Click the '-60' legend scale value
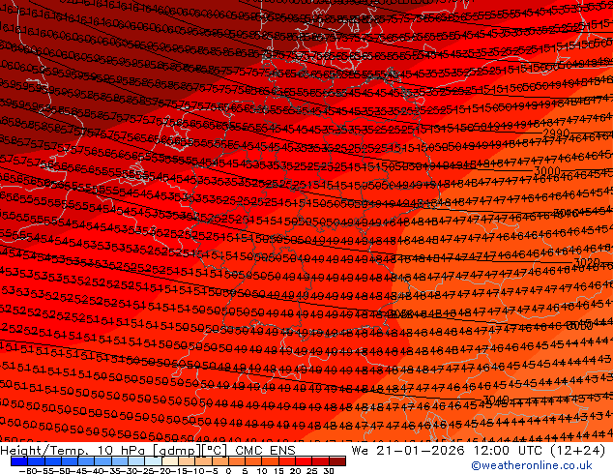Viewport: 613px width, 474px height. coord(26,471)
